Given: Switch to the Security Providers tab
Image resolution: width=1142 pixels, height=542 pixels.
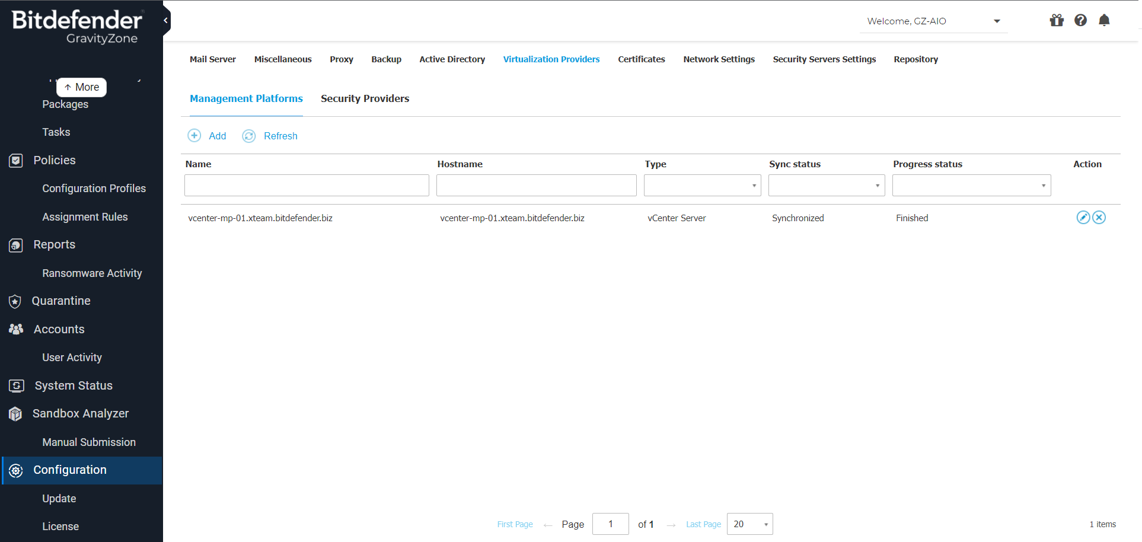Looking at the screenshot, I should click(x=365, y=99).
